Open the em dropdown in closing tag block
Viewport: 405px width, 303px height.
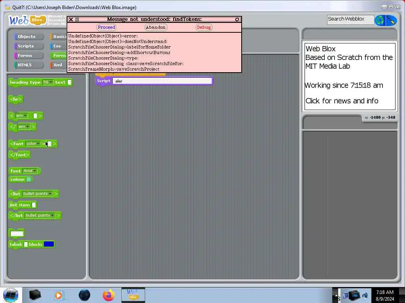pos(24,127)
